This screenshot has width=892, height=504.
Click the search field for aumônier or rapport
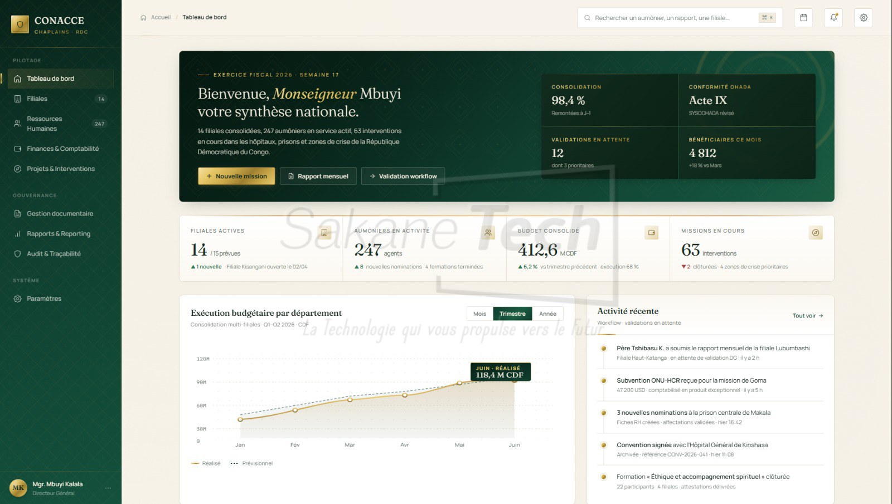680,18
